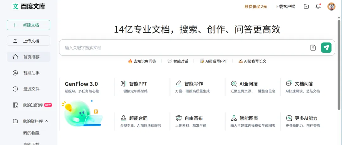Click the stamp icon beside 超能合同
342x145 pixels.
coord(123,118)
